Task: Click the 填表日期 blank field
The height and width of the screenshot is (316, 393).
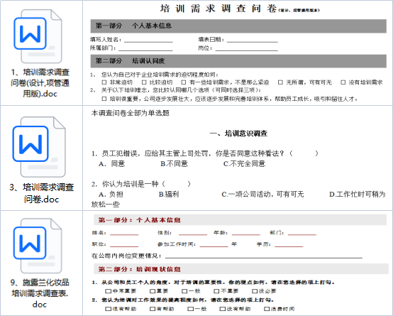Action: 252,40
